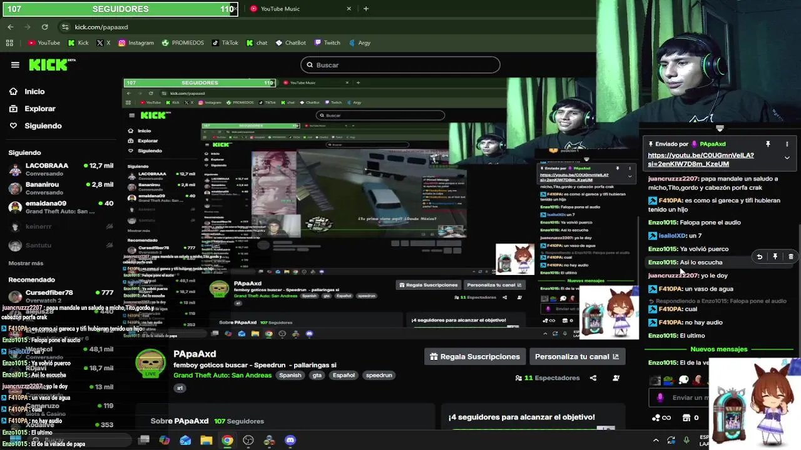801x450 pixels.
Task: Open the ChatBot bookmark
Action: (x=290, y=43)
